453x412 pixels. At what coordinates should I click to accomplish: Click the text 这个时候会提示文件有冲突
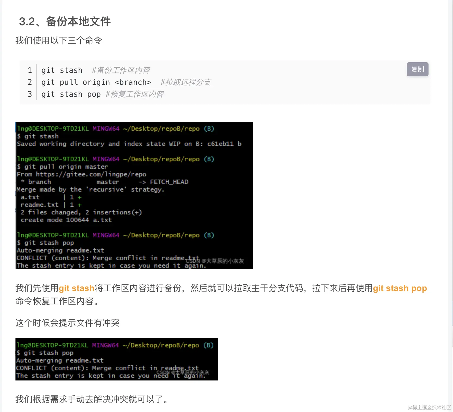click(x=67, y=323)
